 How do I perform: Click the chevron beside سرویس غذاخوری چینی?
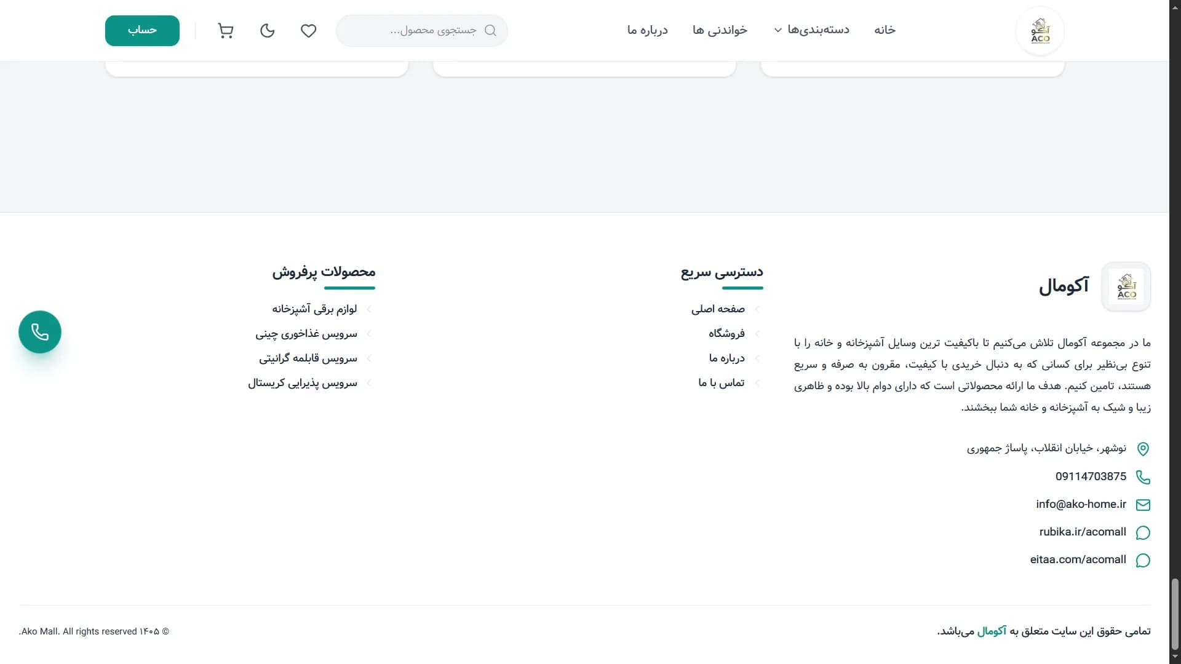click(369, 334)
